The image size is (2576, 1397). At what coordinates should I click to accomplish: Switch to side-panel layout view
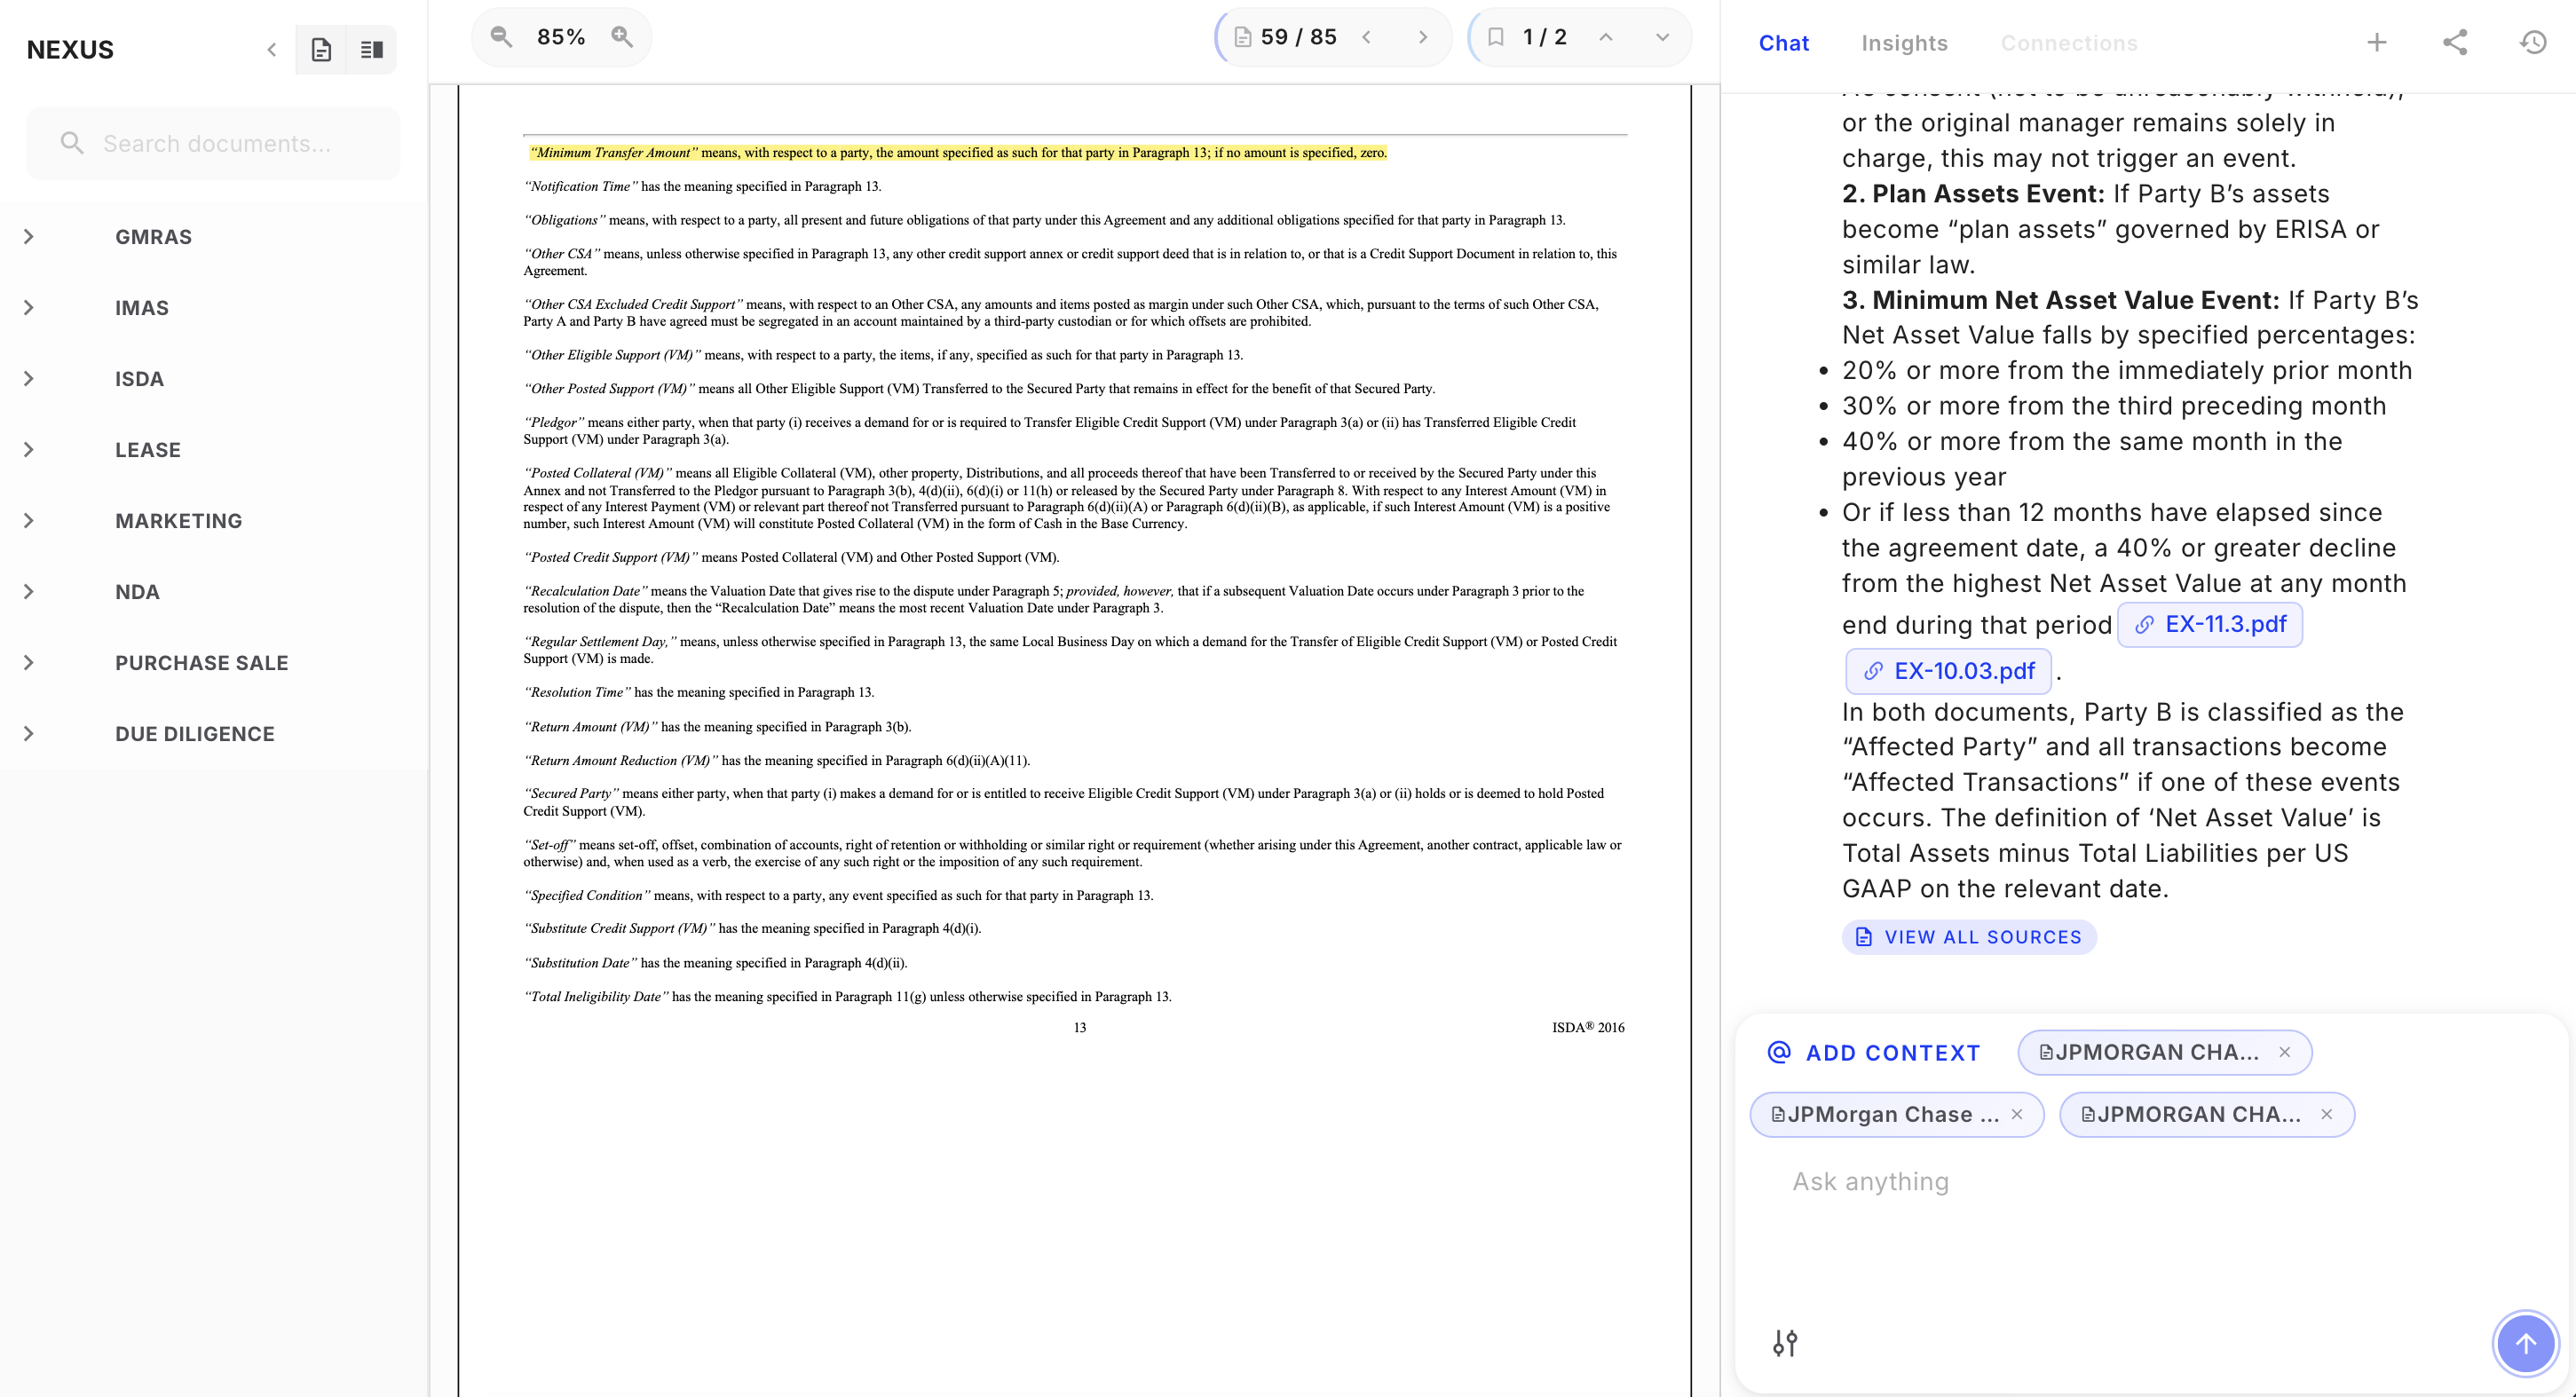point(370,49)
